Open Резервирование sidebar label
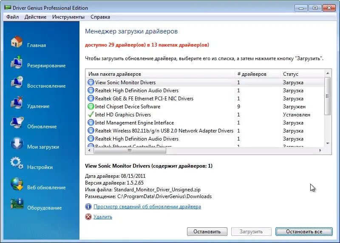 46,66
